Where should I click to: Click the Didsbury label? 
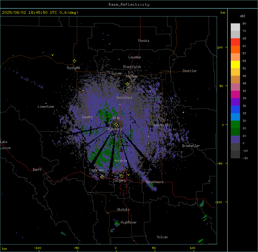pos(115,129)
